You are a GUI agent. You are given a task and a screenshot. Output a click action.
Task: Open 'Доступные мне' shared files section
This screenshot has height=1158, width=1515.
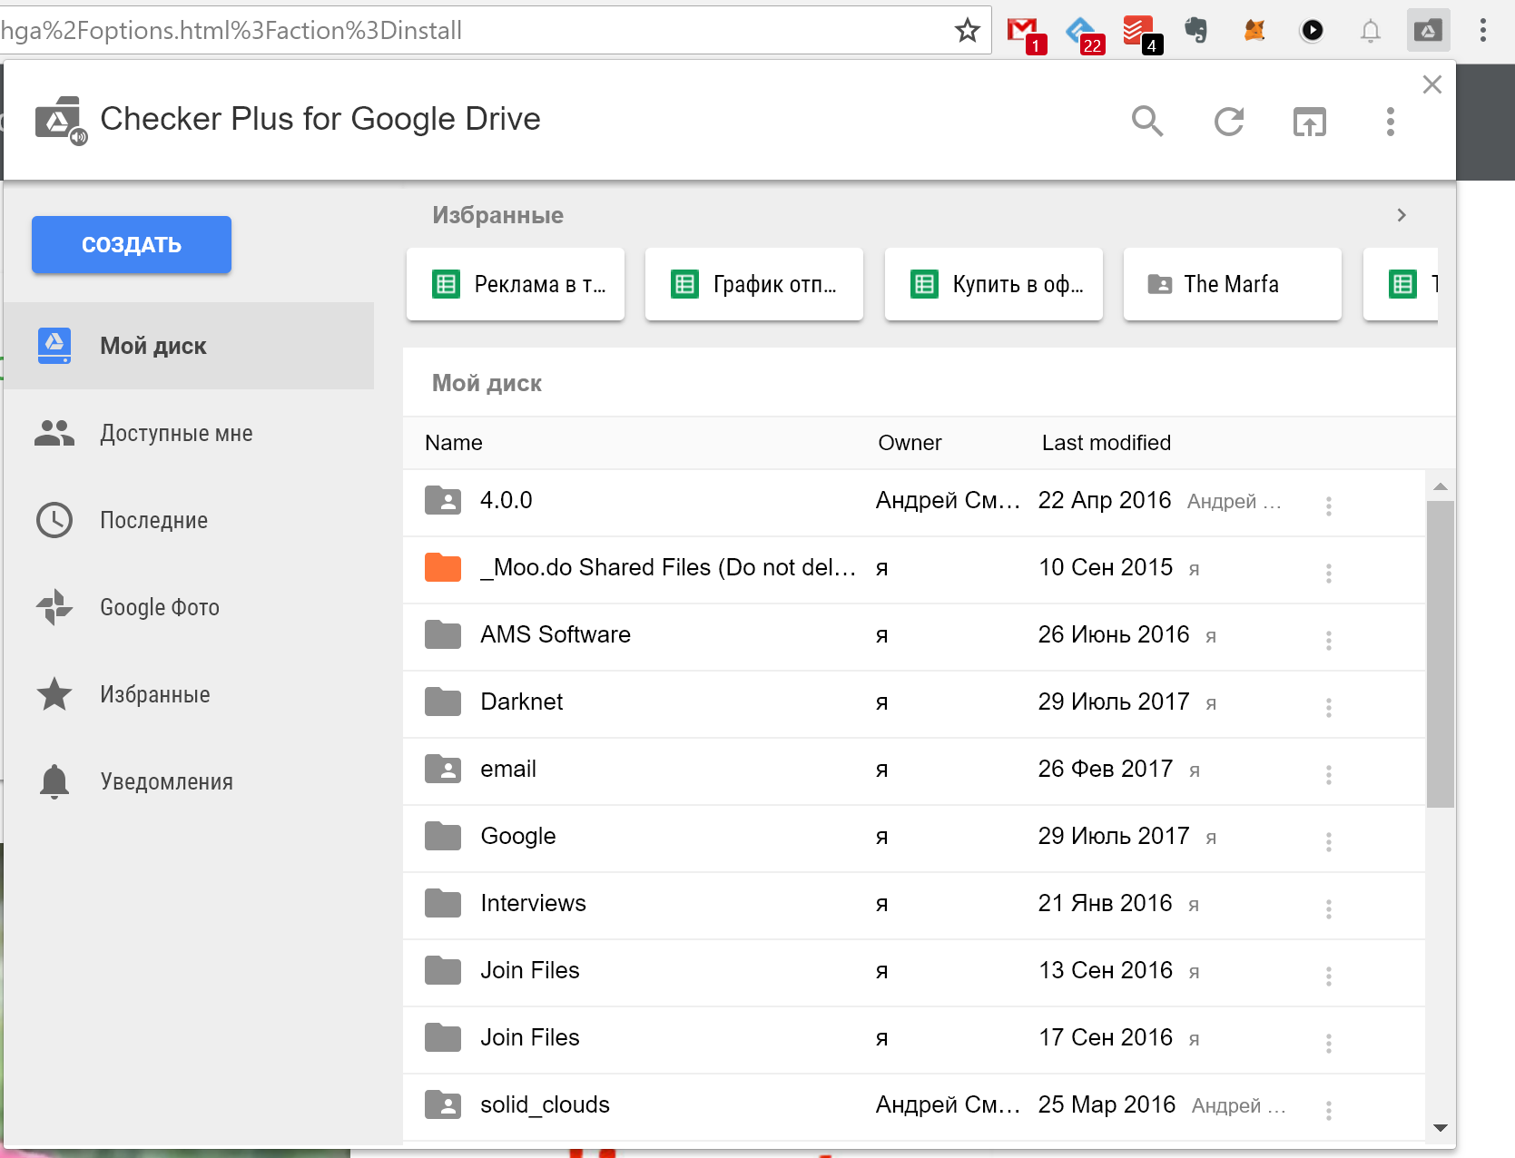[175, 433]
